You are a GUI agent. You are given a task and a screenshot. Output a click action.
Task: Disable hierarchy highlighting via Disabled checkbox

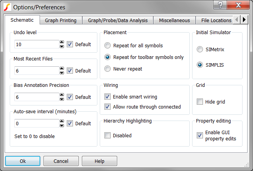(107, 135)
